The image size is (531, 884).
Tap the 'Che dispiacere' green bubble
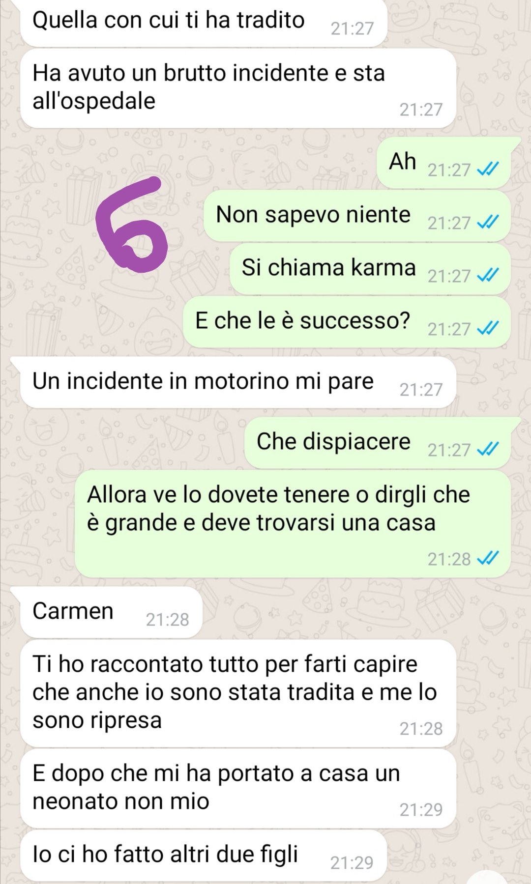[378, 443]
